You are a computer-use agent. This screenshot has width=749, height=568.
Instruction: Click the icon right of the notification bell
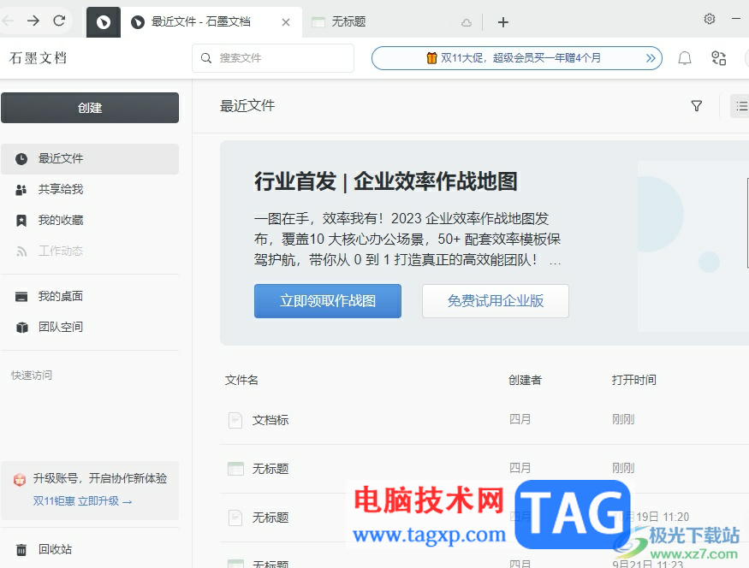[x=718, y=58]
